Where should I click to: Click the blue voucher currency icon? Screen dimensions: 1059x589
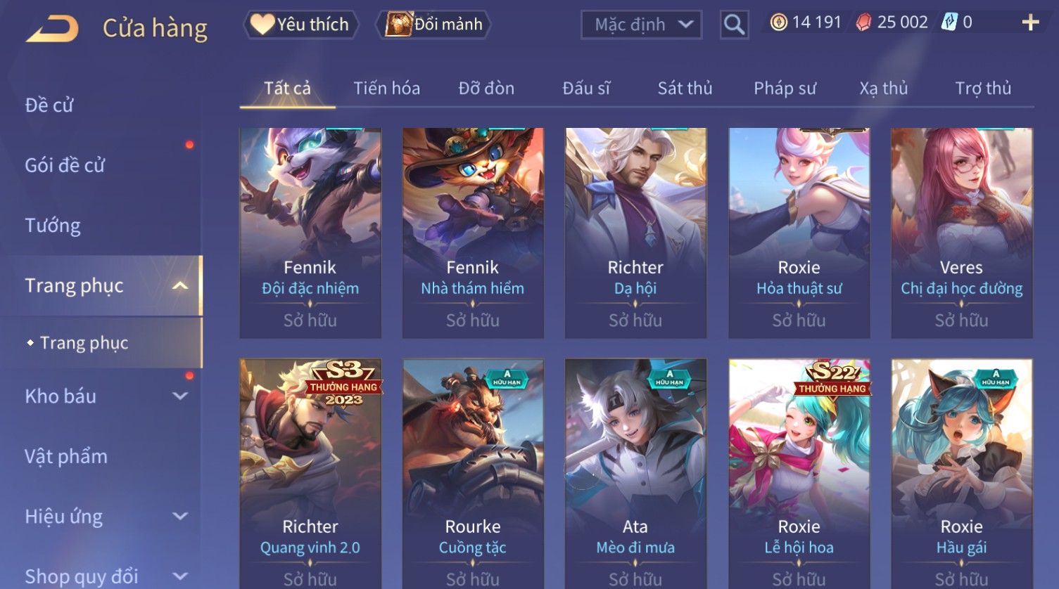coord(949,22)
